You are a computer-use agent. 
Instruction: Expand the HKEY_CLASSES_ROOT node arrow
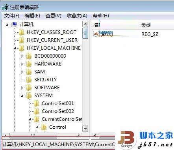[x=15, y=32]
